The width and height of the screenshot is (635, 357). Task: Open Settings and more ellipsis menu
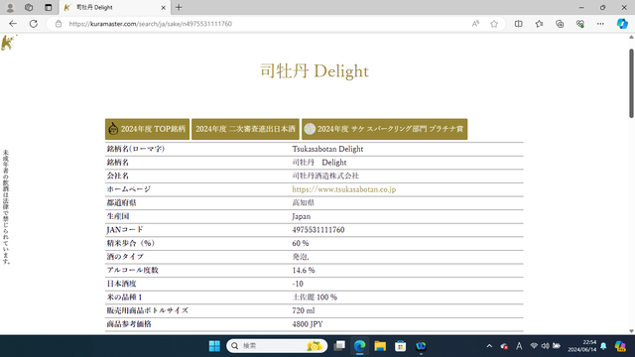tap(600, 24)
